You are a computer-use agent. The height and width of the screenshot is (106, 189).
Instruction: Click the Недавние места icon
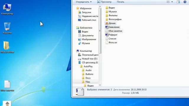[79, 16]
